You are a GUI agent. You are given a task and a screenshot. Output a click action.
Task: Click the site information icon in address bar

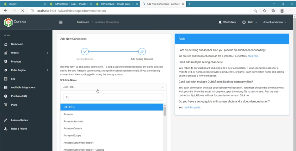coord(32,11)
